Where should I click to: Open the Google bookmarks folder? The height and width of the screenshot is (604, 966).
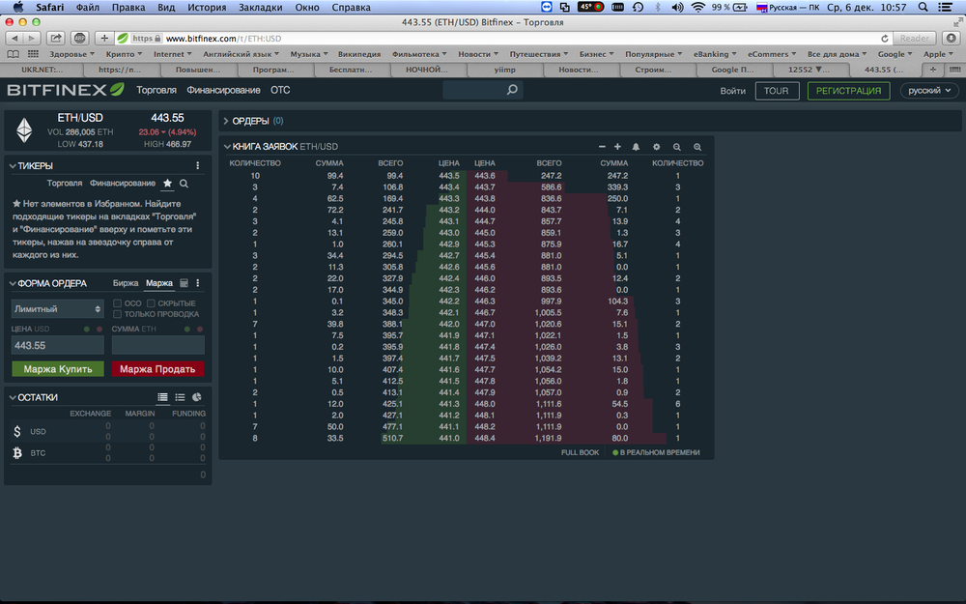click(x=895, y=54)
